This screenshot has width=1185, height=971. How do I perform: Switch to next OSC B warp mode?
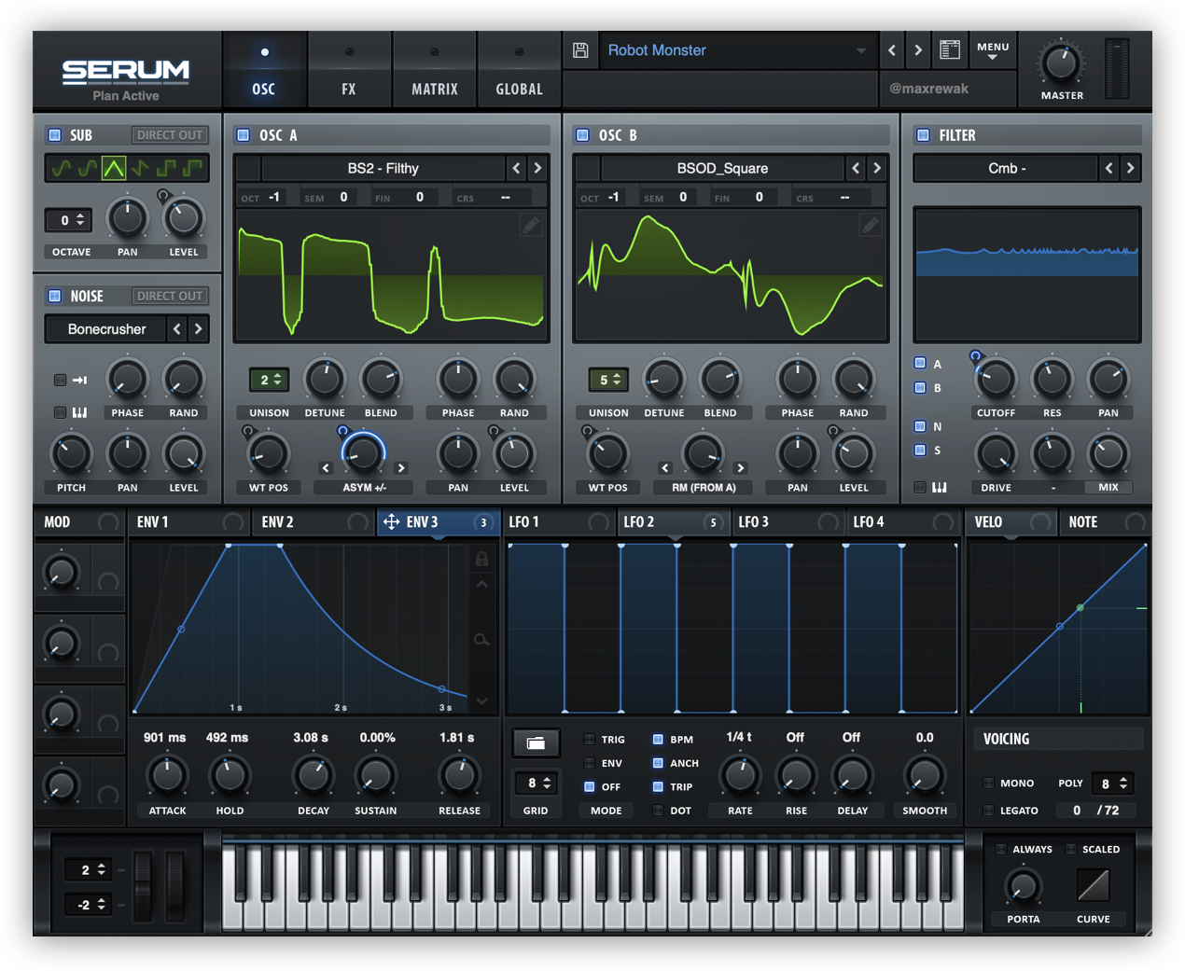(740, 468)
